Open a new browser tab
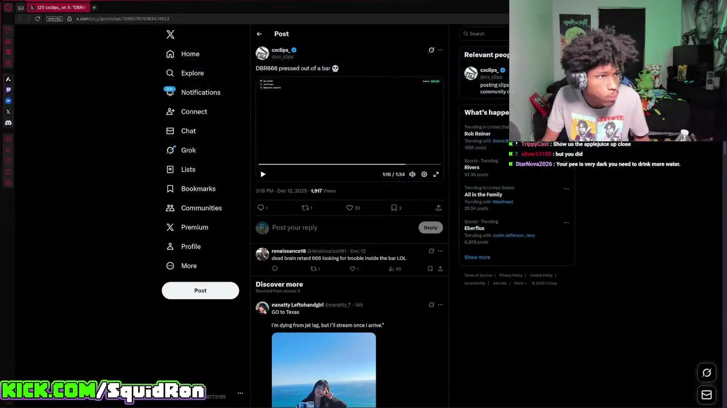 94,7
